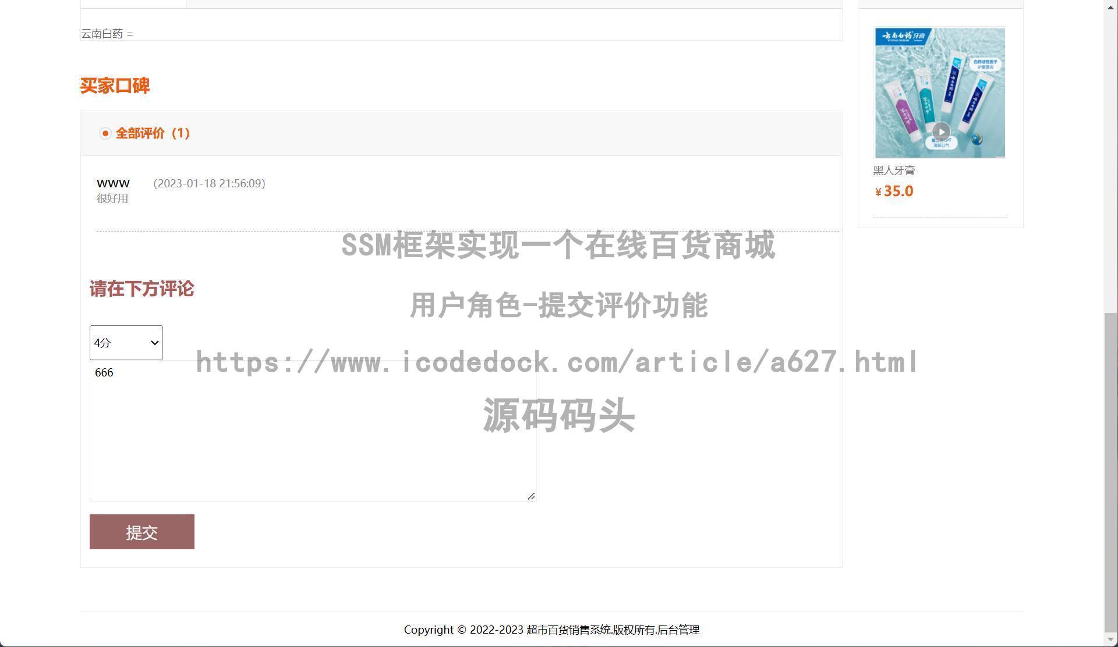This screenshot has width=1118, height=647.
Task: Select the 全部评价 radio button
Action: pos(105,133)
